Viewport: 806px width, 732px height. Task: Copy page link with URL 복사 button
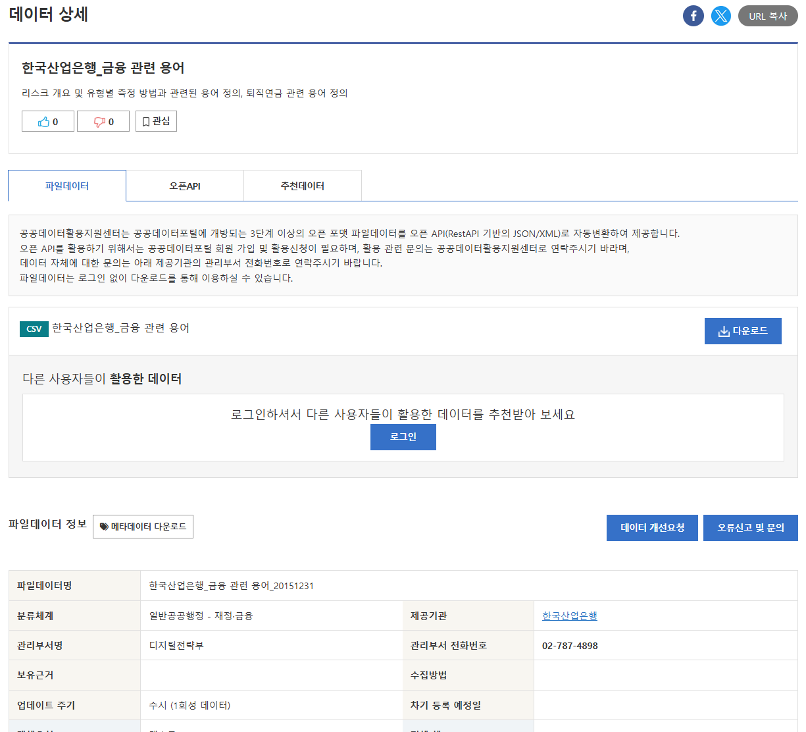768,16
